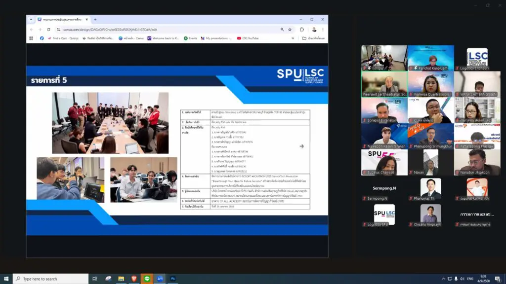Viewport: 506px width, 284px height.
Task: Open the LINE app in the taskbar
Action: [x=147, y=279]
